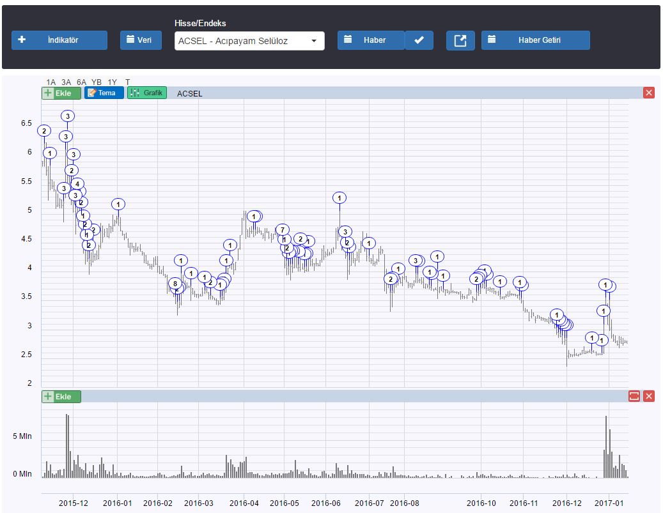Screen dimensions: 663x513
Task: Close the volume chart panel
Action: 649,396
